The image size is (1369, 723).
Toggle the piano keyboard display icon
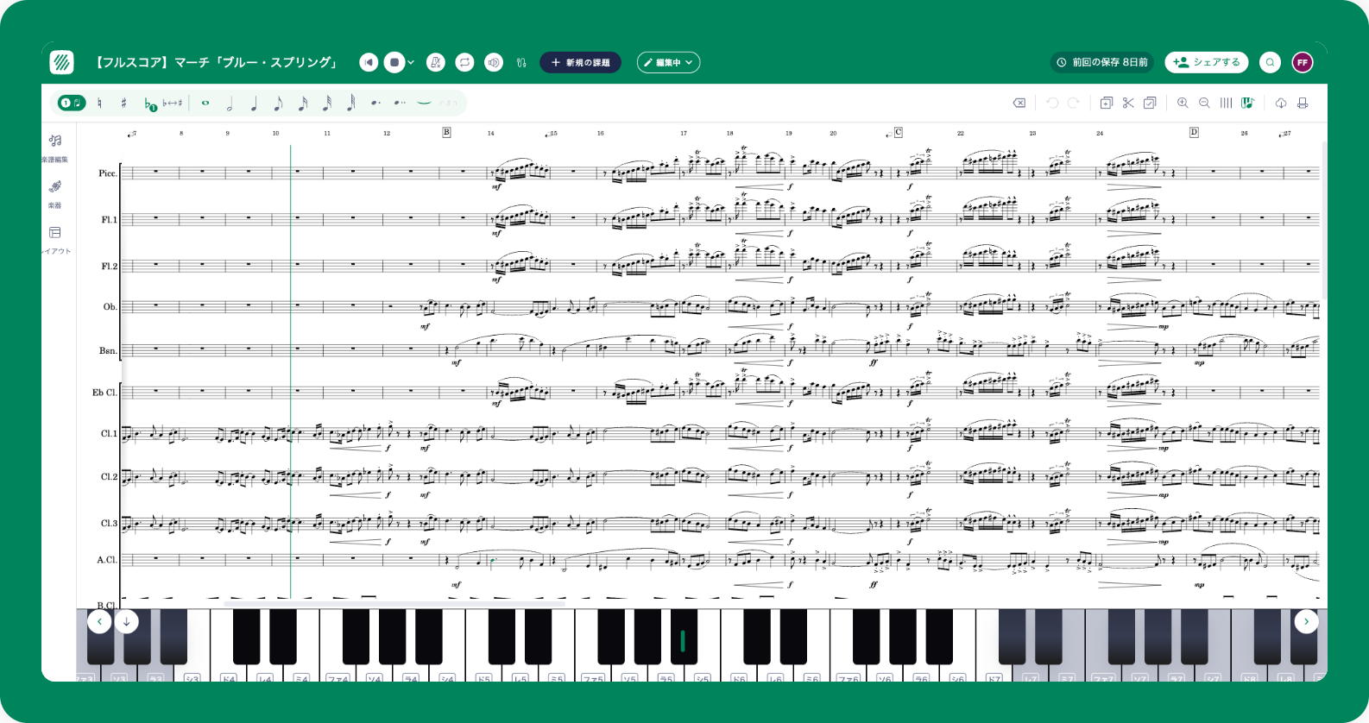1247,103
